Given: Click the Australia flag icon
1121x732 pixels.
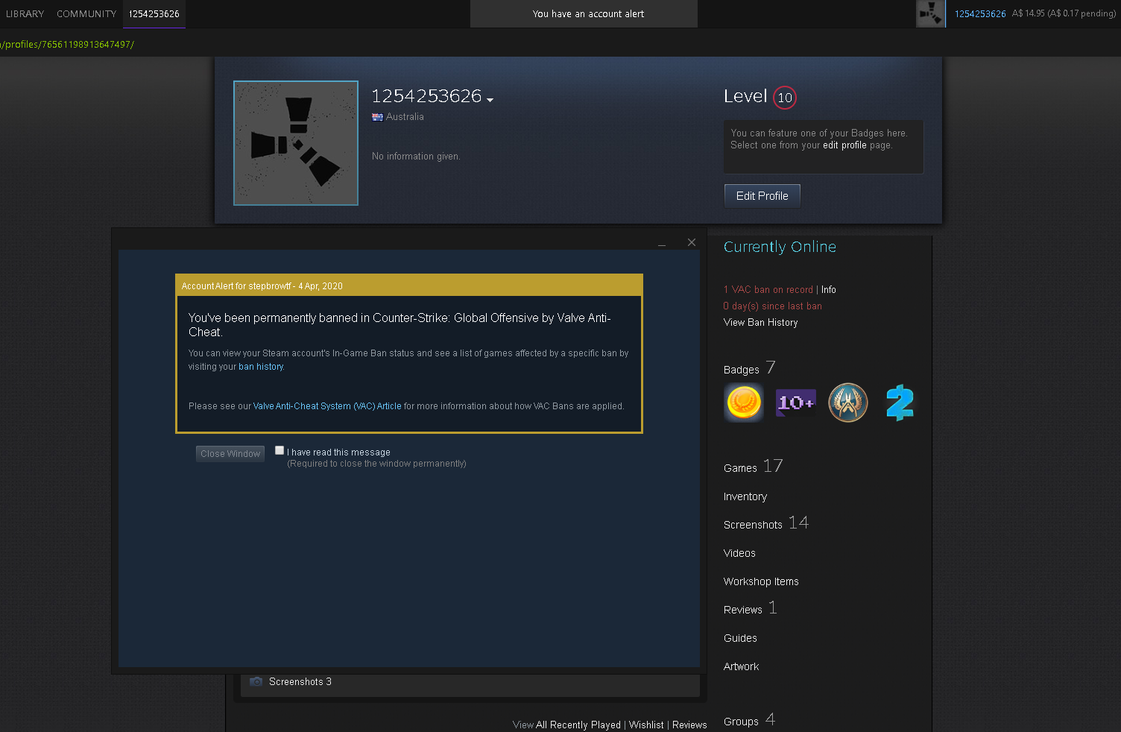Looking at the screenshot, I should (377, 117).
